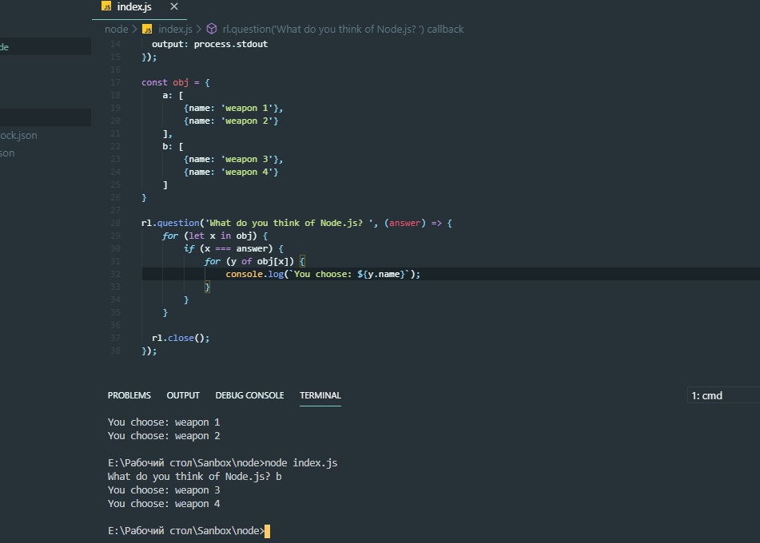Click terminal command 'node index.js'
The width and height of the screenshot is (760, 543).
tap(301, 463)
